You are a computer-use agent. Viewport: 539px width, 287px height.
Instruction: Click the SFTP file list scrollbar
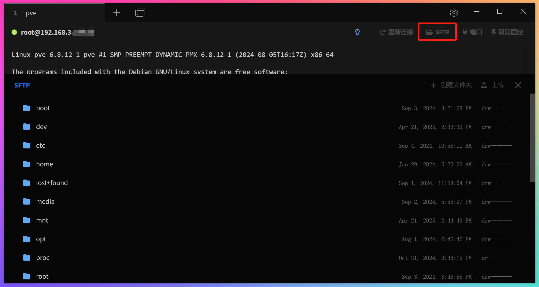coord(532,138)
